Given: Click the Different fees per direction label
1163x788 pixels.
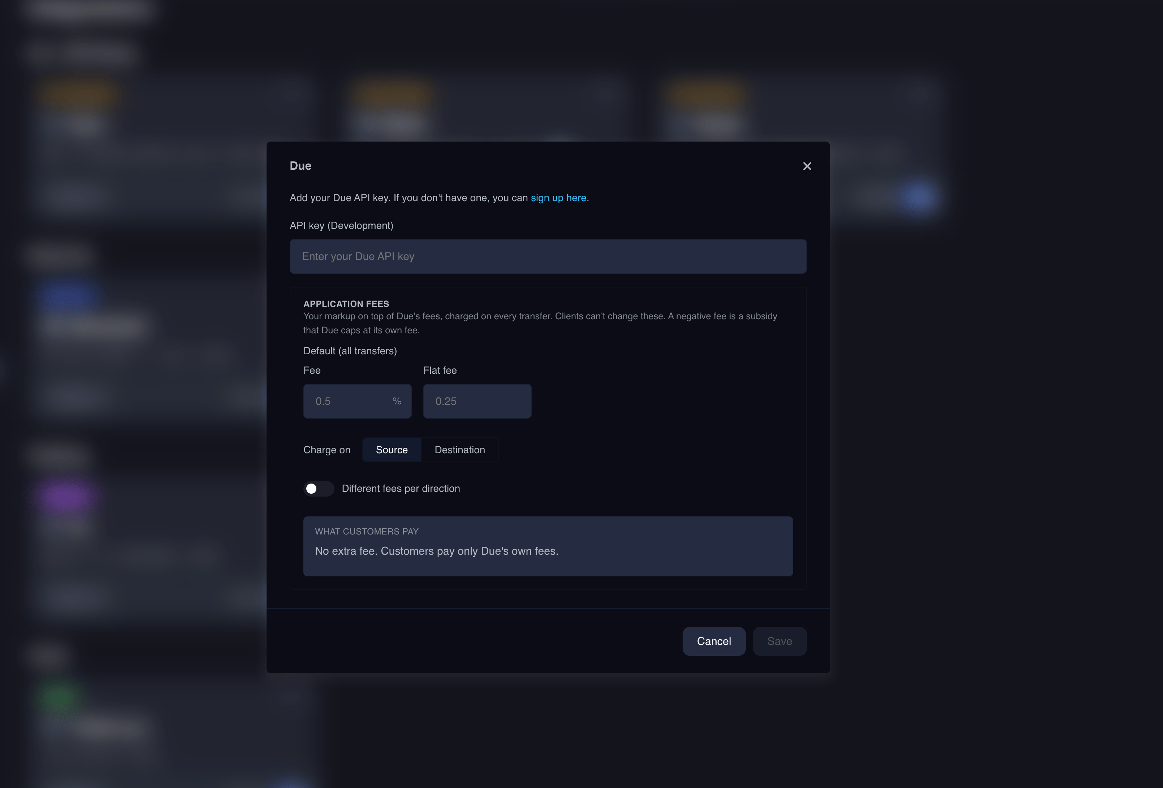Looking at the screenshot, I should tap(401, 489).
